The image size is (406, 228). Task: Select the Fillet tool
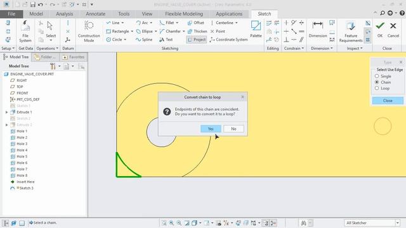[167, 23]
